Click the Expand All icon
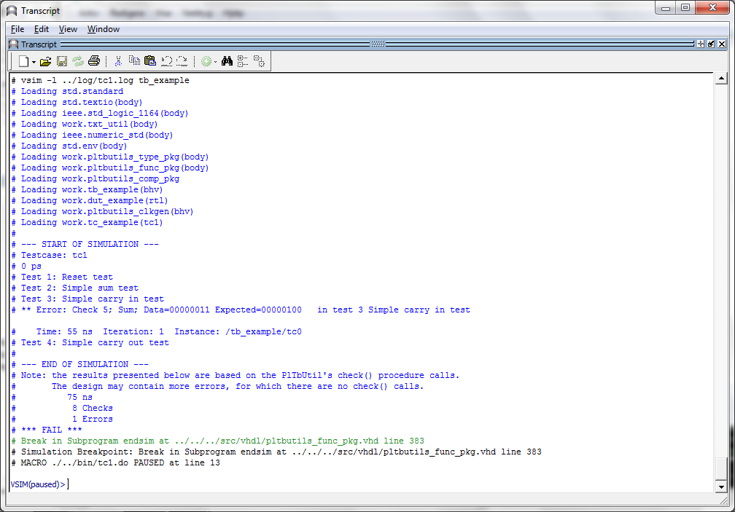Viewport: 735px width, 512px height. (258, 61)
